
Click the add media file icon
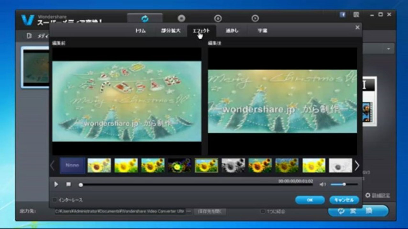coord(29,36)
